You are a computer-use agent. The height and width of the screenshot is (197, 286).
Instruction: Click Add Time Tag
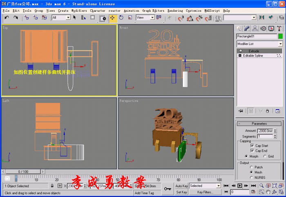click(x=144, y=193)
